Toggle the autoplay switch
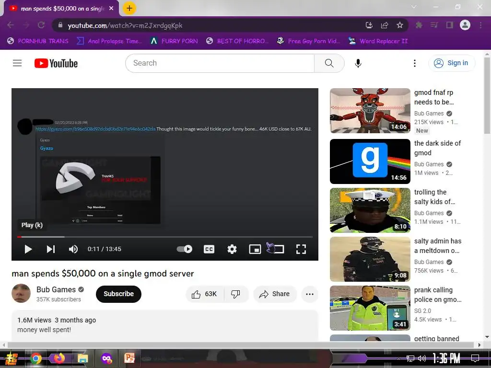The image size is (491, 368). pos(185,249)
